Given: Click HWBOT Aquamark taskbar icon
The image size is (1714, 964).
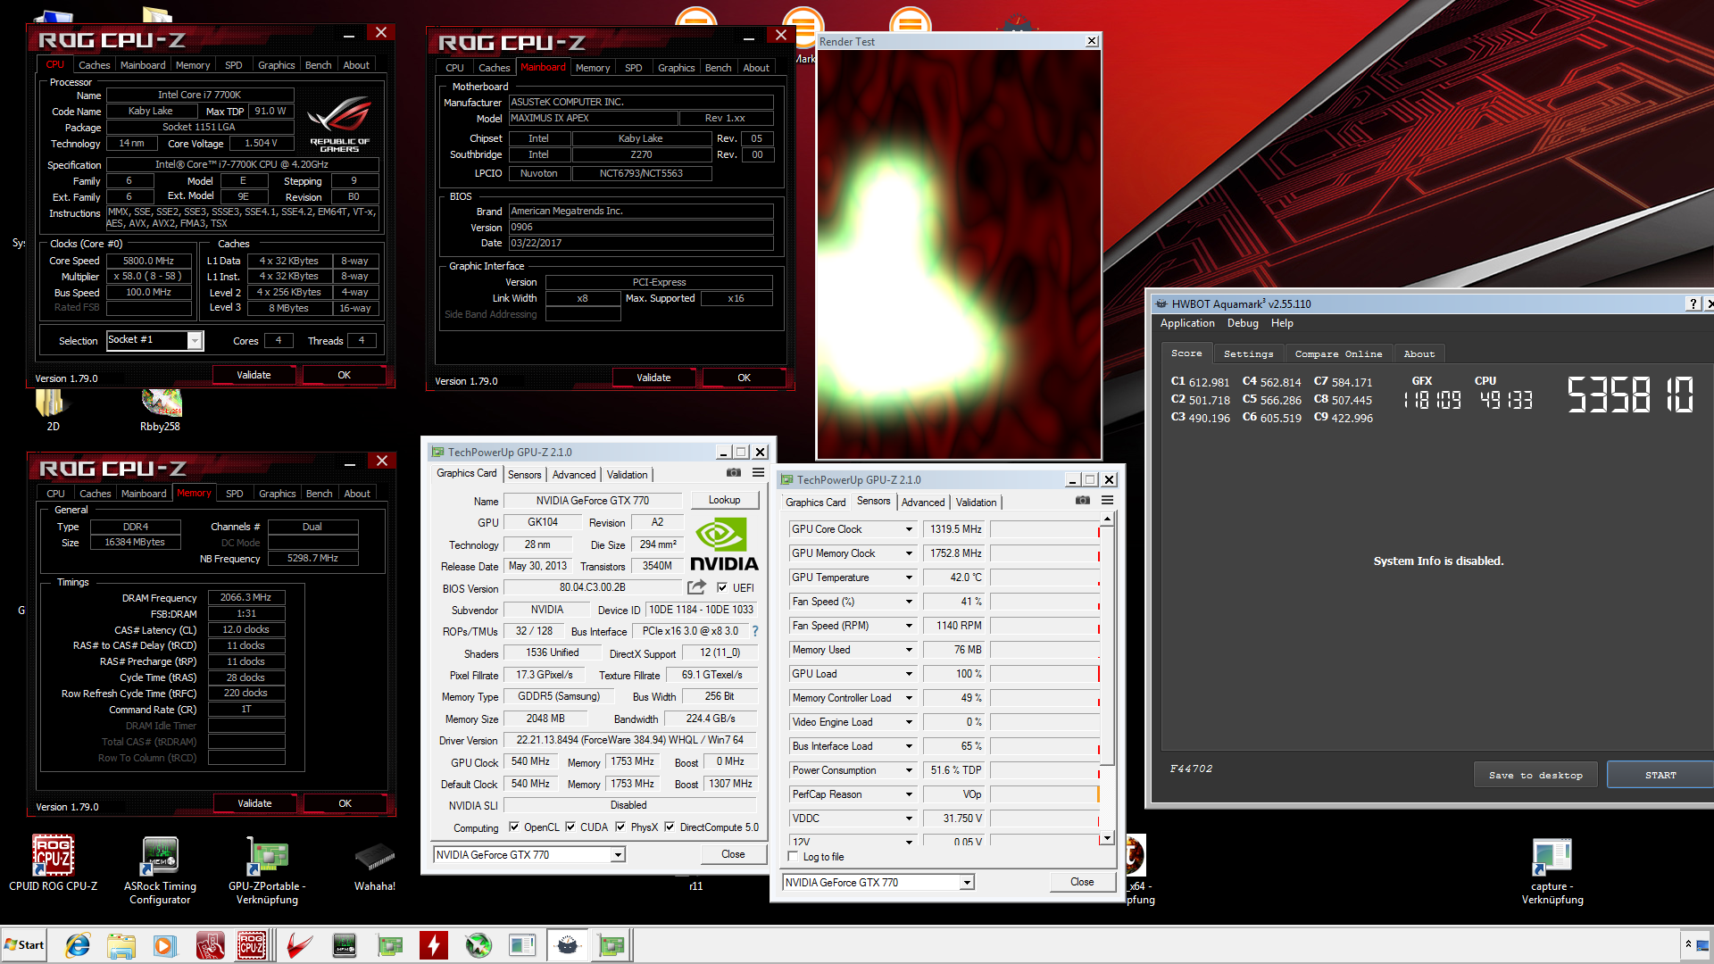Looking at the screenshot, I should pos(568,945).
